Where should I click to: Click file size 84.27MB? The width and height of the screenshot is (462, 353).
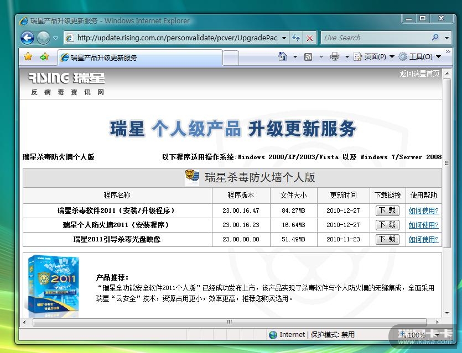click(x=293, y=210)
